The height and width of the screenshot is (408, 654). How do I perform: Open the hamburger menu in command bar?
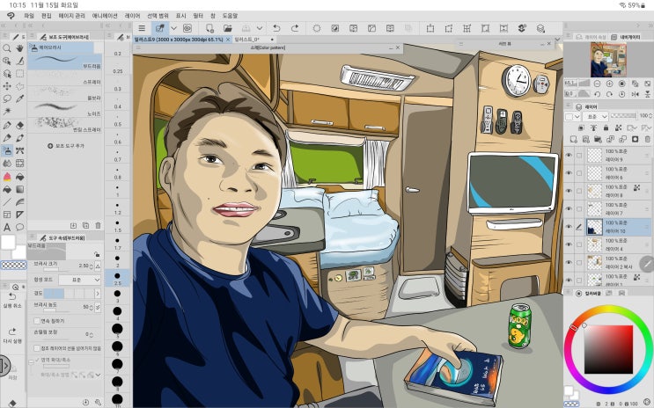(x=142, y=28)
